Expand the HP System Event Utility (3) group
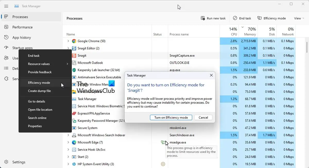309x168 pixels. point(68,164)
